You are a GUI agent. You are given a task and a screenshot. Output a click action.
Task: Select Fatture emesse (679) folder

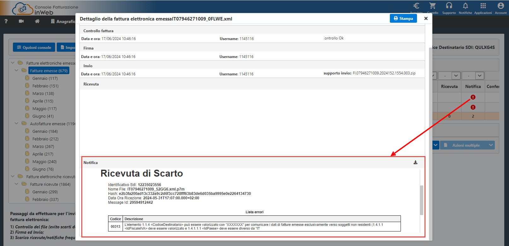(49, 71)
